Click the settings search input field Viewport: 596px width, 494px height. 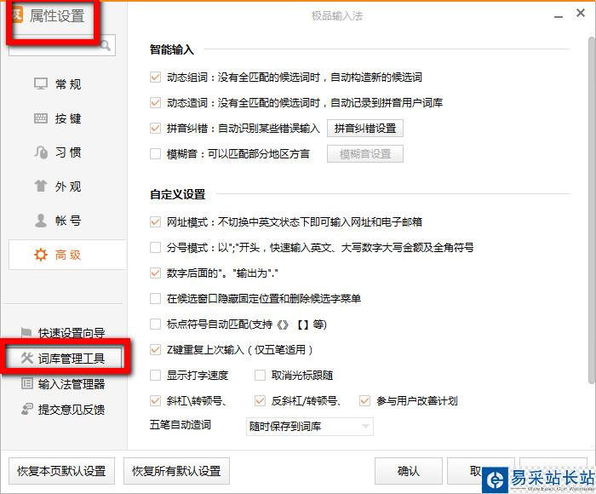point(62,46)
